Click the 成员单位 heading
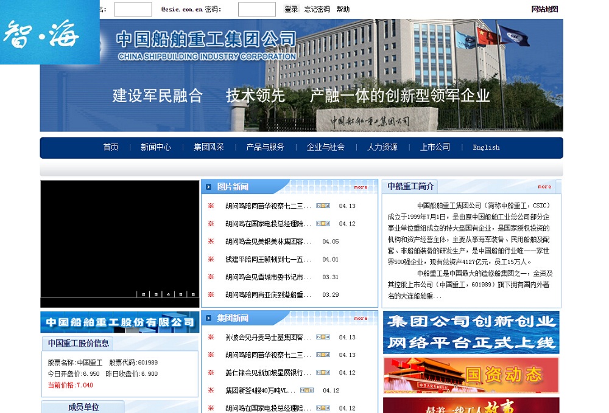Image resolution: width=609 pixels, height=413 pixels. (x=83, y=407)
